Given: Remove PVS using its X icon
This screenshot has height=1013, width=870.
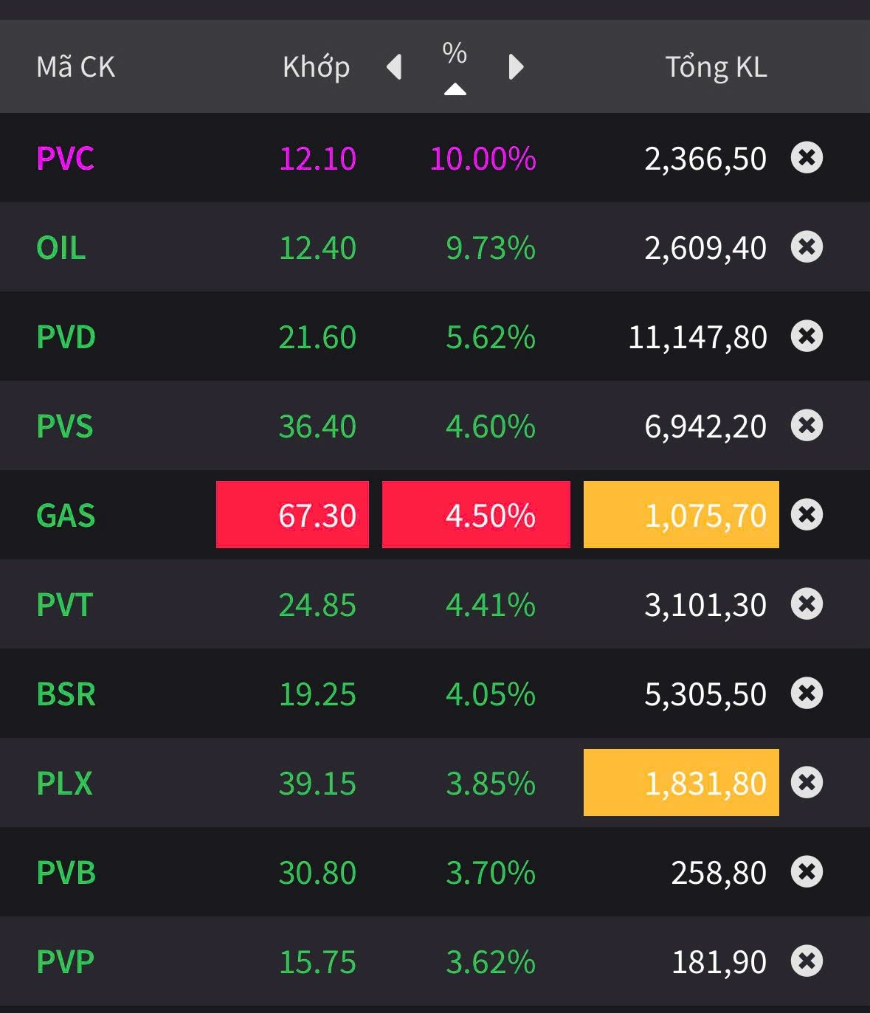Looking at the screenshot, I should pos(807,426).
